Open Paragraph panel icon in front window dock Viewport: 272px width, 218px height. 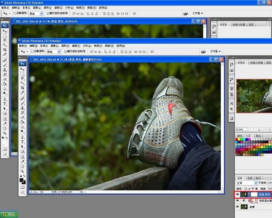(x=232, y=109)
